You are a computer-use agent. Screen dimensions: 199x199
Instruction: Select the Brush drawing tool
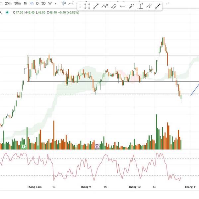pyautogui.click(x=149, y=6)
